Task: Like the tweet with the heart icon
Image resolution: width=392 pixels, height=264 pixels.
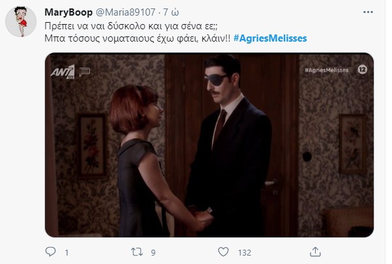Action: tap(223, 252)
